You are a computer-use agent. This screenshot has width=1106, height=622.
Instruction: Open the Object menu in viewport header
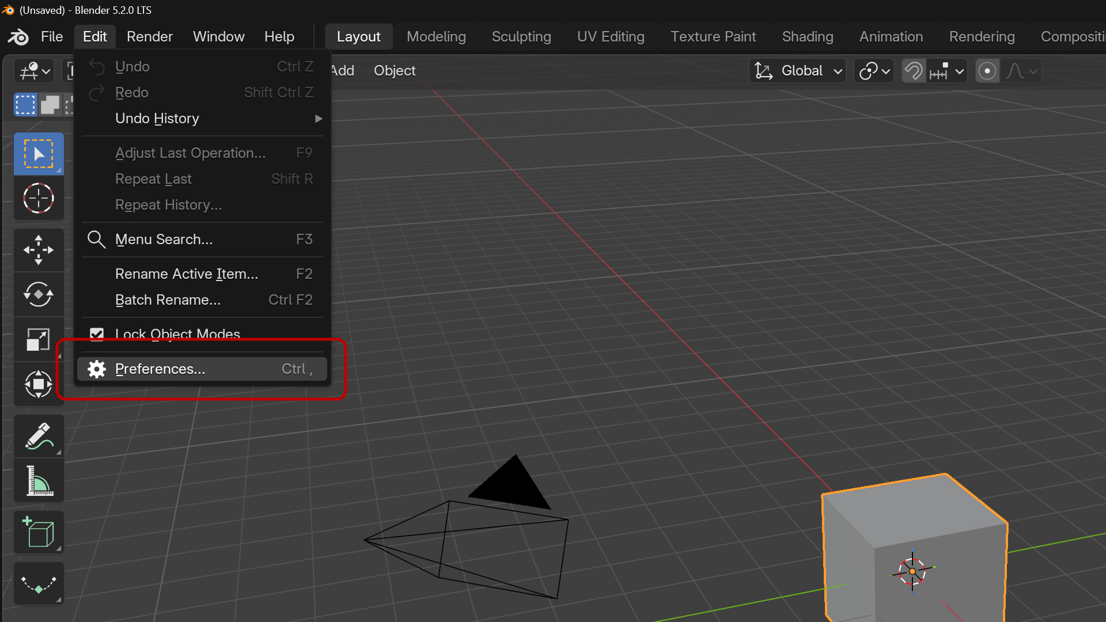coord(395,70)
